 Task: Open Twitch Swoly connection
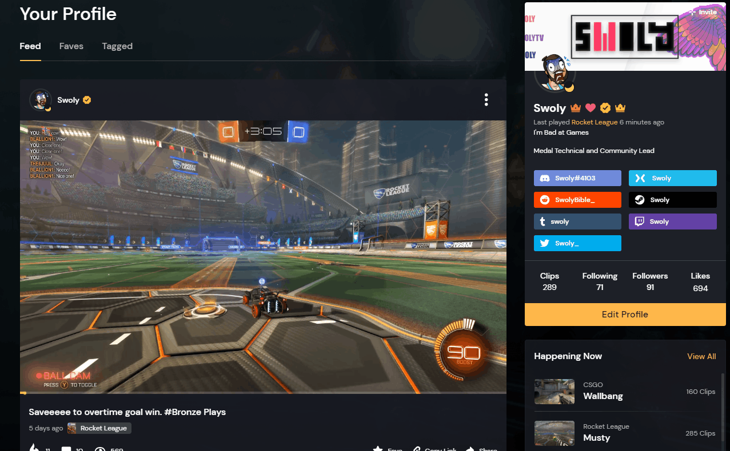pyautogui.click(x=673, y=222)
